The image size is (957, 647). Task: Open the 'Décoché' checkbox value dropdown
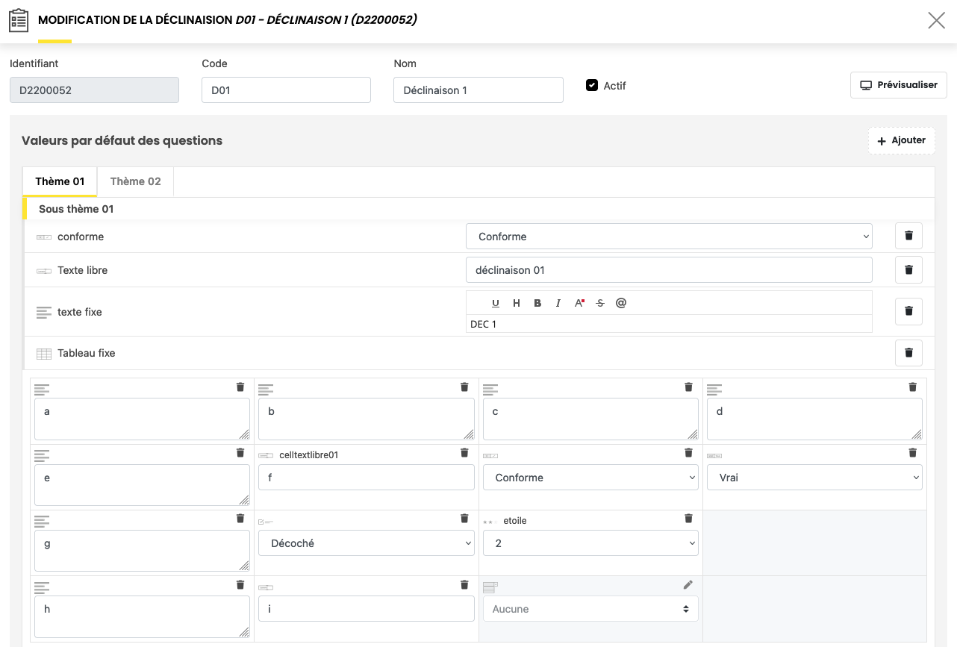(366, 543)
